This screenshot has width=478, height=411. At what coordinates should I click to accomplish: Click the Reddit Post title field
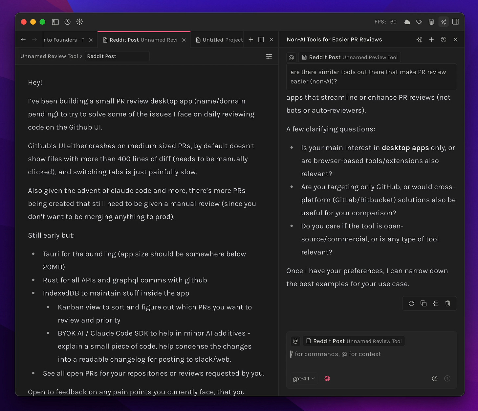117,56
